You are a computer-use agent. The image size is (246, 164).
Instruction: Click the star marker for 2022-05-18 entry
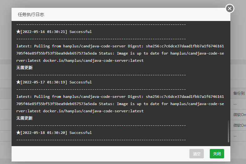18,133
